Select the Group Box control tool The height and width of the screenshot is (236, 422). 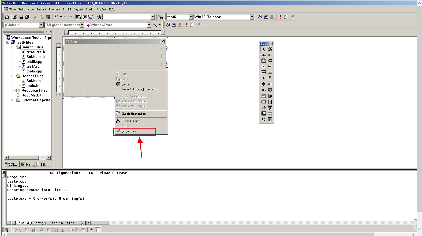264,61
